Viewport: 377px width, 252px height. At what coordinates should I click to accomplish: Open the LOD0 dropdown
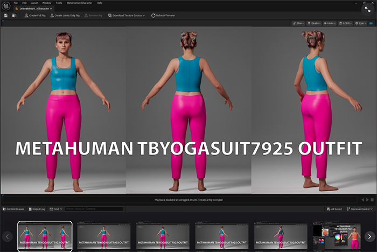pos(345,23)
